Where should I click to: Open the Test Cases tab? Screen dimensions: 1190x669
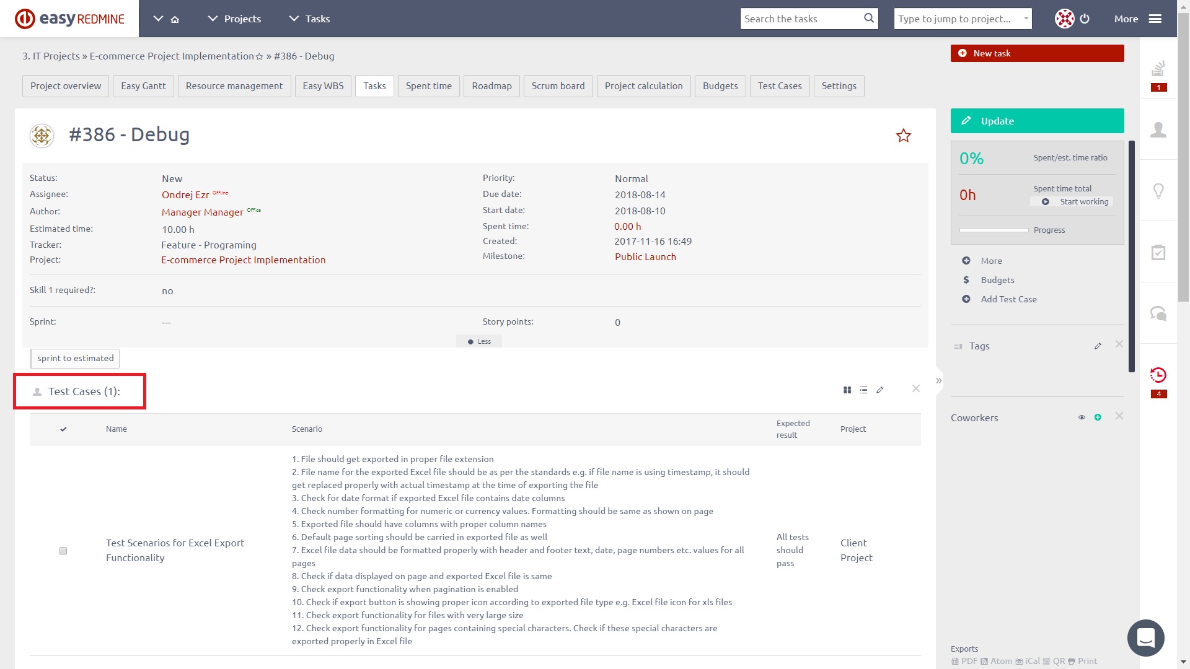click(x=780, y=86)
